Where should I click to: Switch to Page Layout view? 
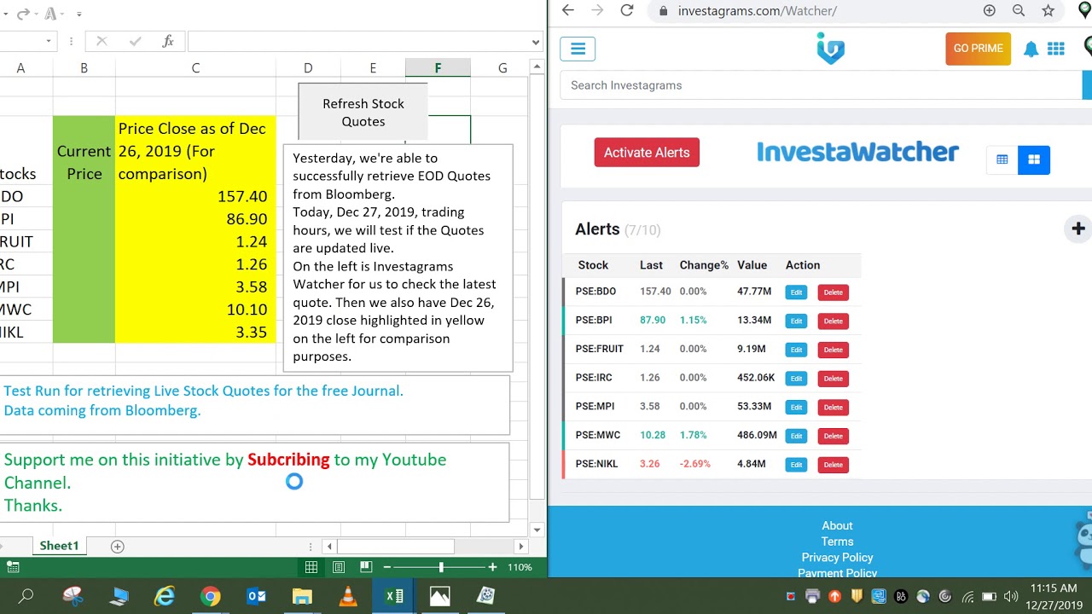pyautogui.click(x=339, y=567)
